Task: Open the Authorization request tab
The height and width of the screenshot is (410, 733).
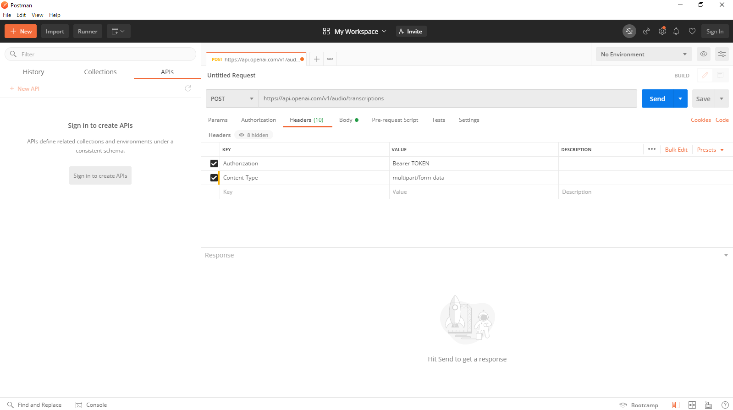Action: point(259,120)
